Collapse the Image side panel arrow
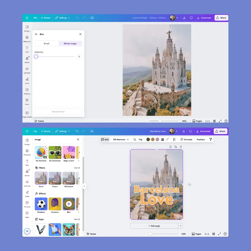 (x=84, y=186)
